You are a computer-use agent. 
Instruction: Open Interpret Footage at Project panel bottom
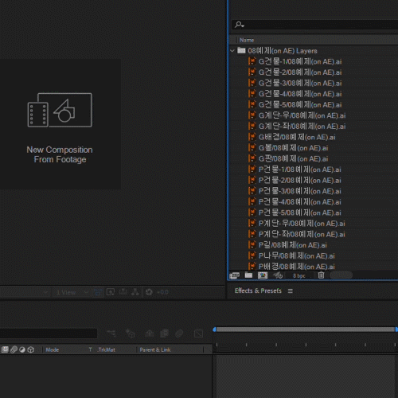click(234, 275)
